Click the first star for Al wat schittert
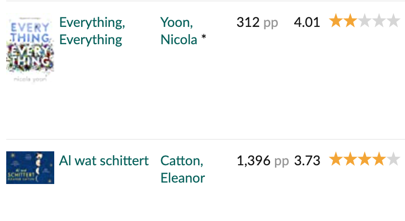Image resolution: width=405 pixels, height=221 pixels. coord(336,160)
